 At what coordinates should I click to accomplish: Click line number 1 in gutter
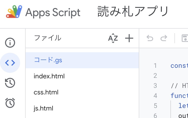pyautogui.click(x=155, y=66)
